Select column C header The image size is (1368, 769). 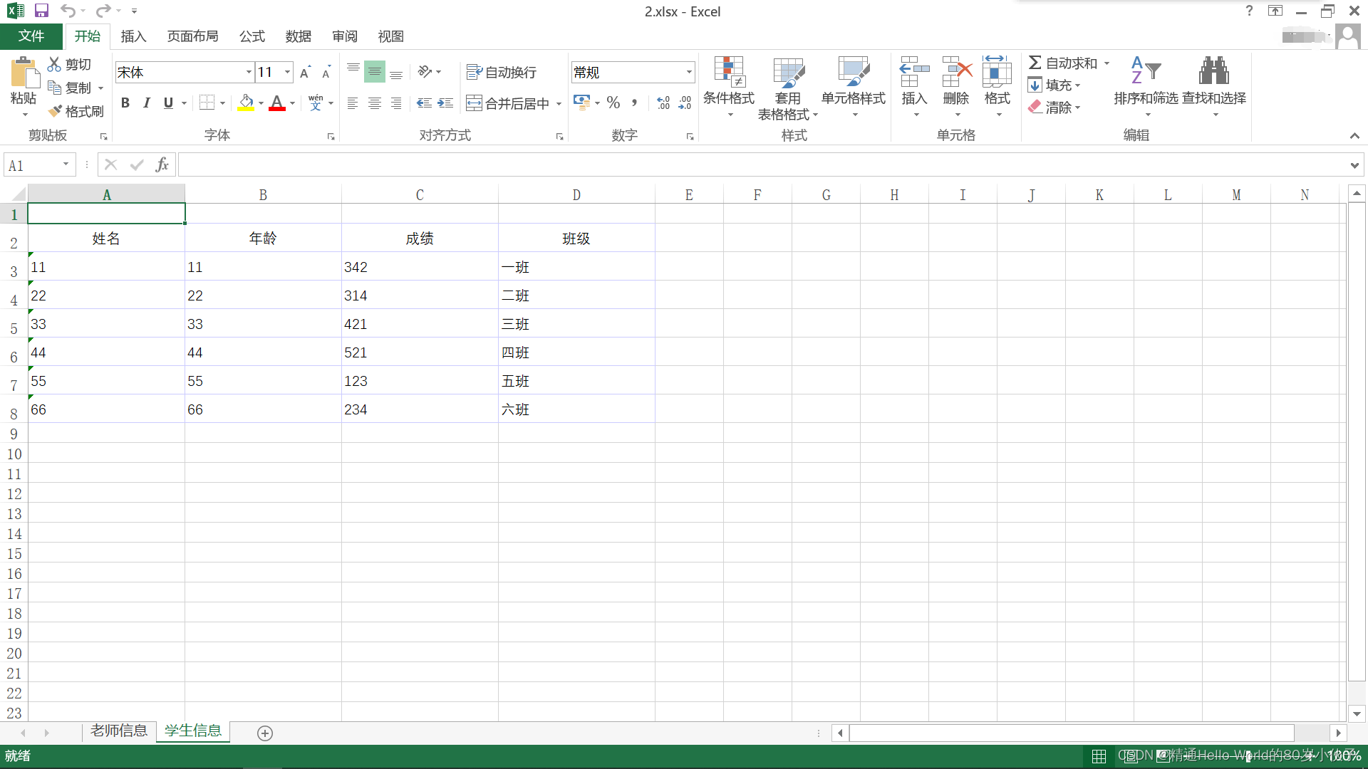[420, 194]
